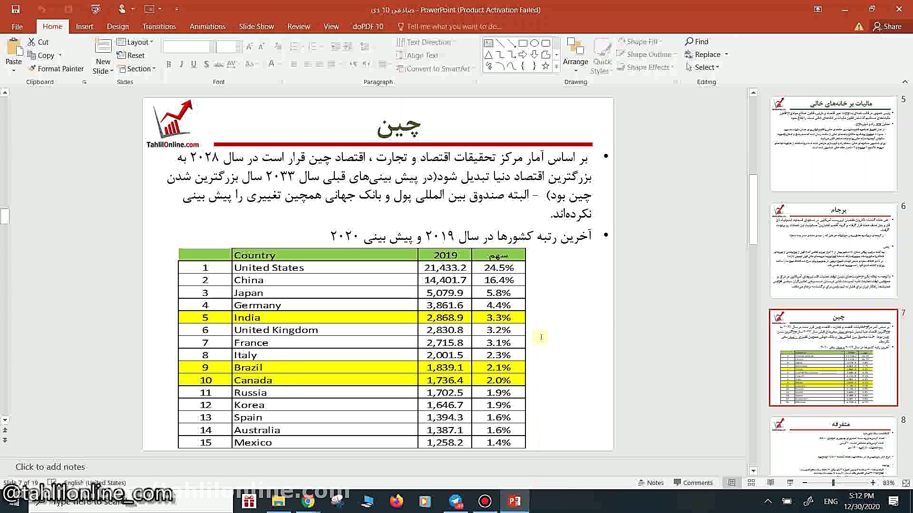Open the doPDF 10 ribbon tab
Screen dimensions: 913x513
[x=368, y=26]
